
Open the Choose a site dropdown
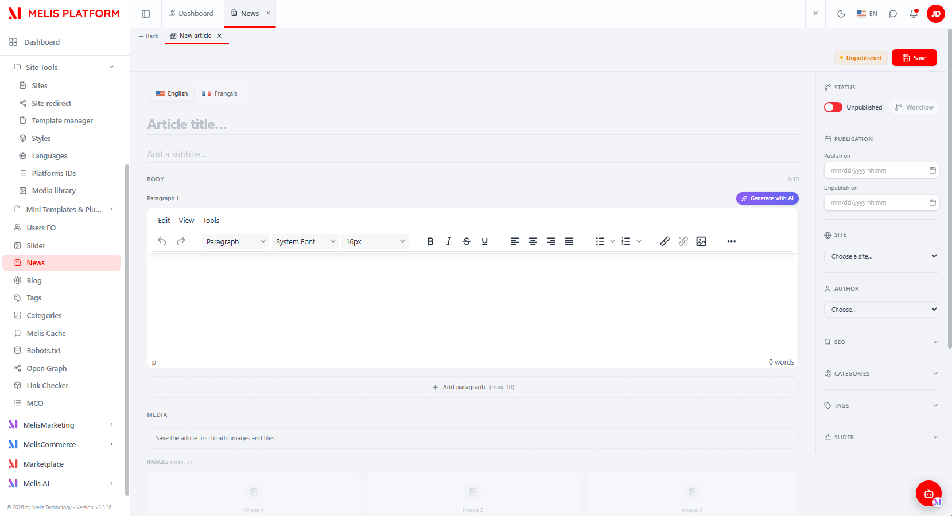[x=881, y=256]
